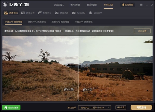This screenshot has width=155, height=112.
Task: Switch to 精彩视频 top tab
Action: [92, 5]
